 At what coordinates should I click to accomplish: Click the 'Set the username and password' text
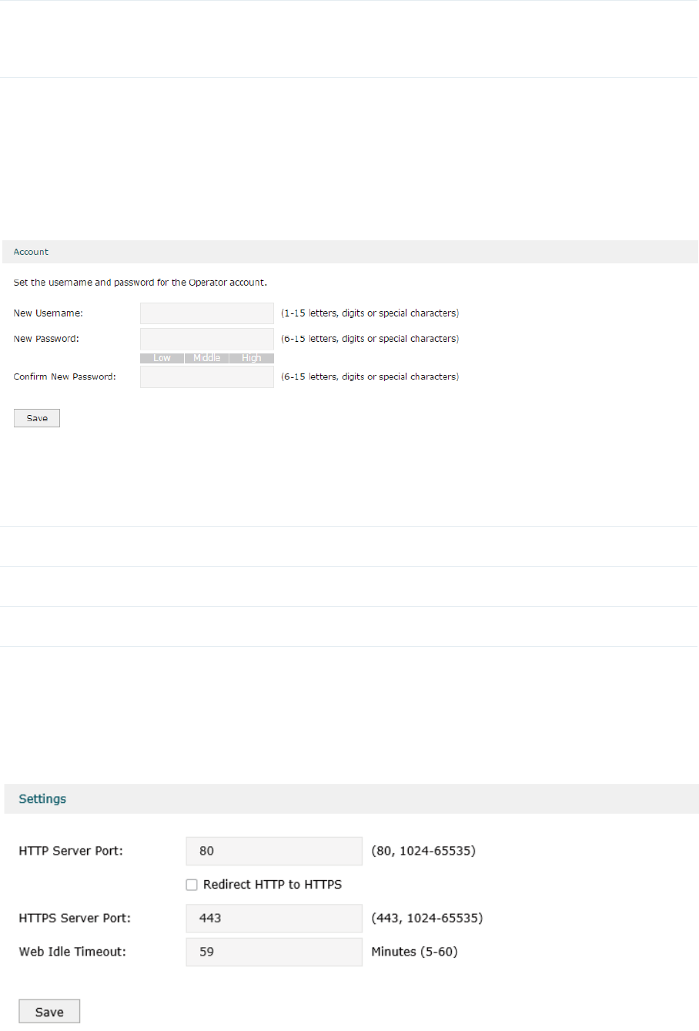(140, 283)
